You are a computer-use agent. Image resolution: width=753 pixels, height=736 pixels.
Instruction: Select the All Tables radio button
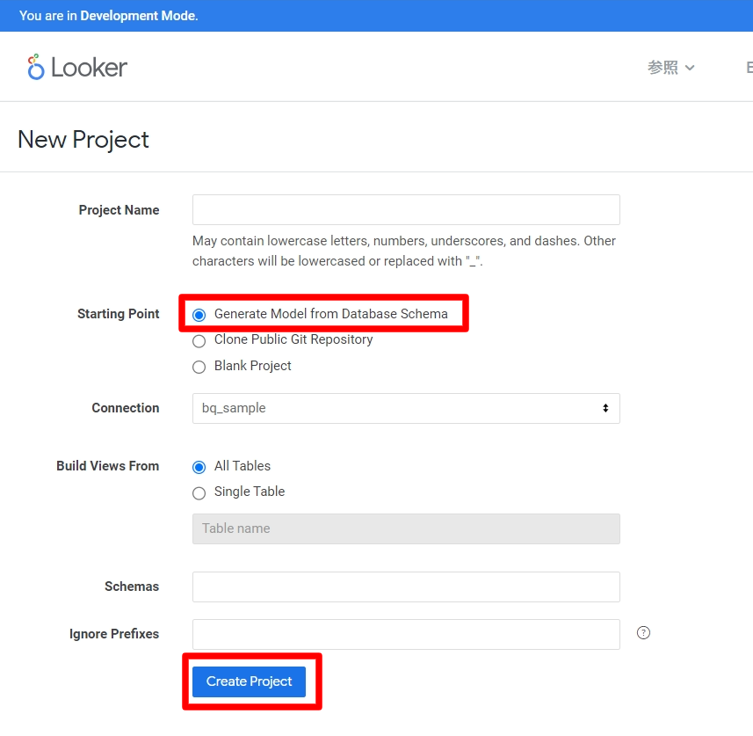[x=199, y=467]
